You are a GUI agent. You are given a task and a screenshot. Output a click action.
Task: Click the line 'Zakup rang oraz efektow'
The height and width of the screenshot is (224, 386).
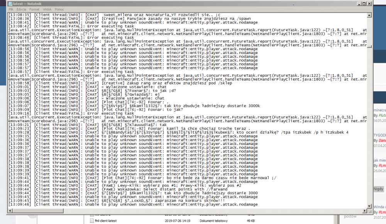(x=120, y=83)
